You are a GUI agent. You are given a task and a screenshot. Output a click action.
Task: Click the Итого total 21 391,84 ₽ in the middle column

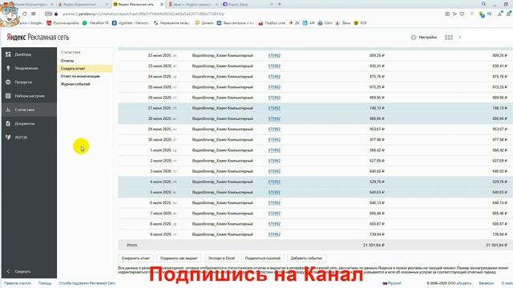point(374,245)
